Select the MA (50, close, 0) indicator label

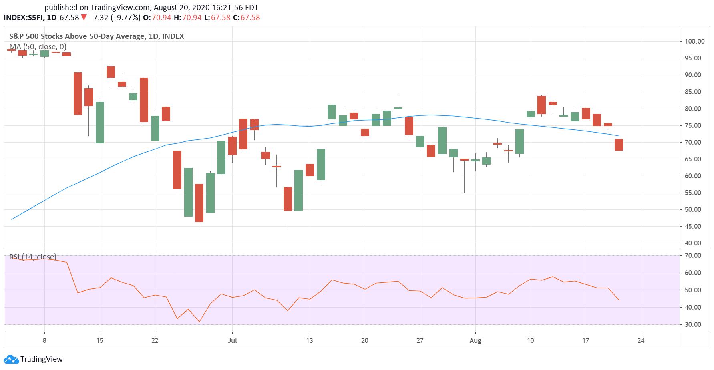point(38,47)
